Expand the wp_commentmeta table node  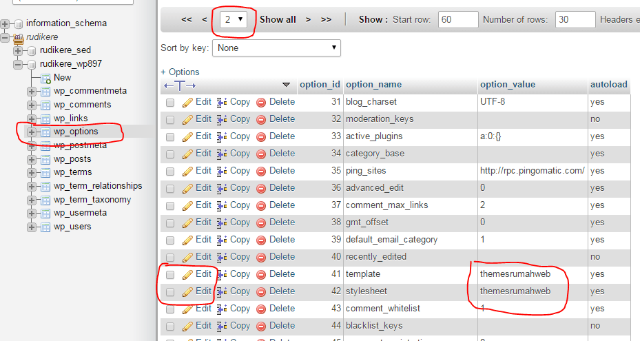pyautogui.click(x=32, y=91)
